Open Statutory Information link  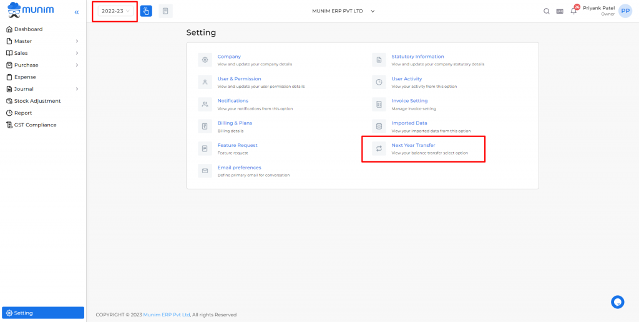(x=417, y=57)
